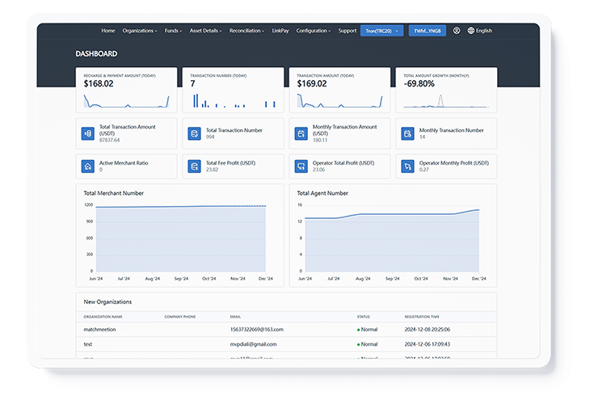Screen dimensions: 590x404
Task: Click the globe language icon
Action: click(470, 31)
